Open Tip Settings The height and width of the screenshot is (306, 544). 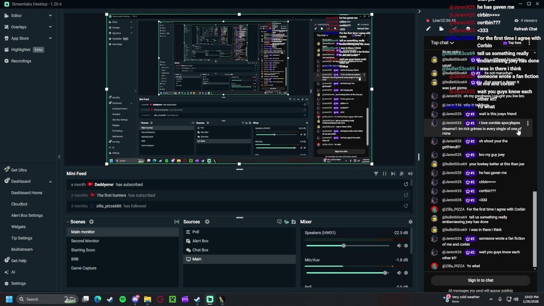tap(22, 238)
